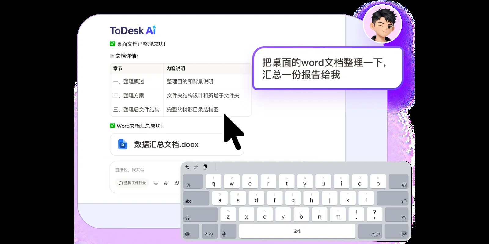Tap the o key
489x244 pixels.
[360, 182]
